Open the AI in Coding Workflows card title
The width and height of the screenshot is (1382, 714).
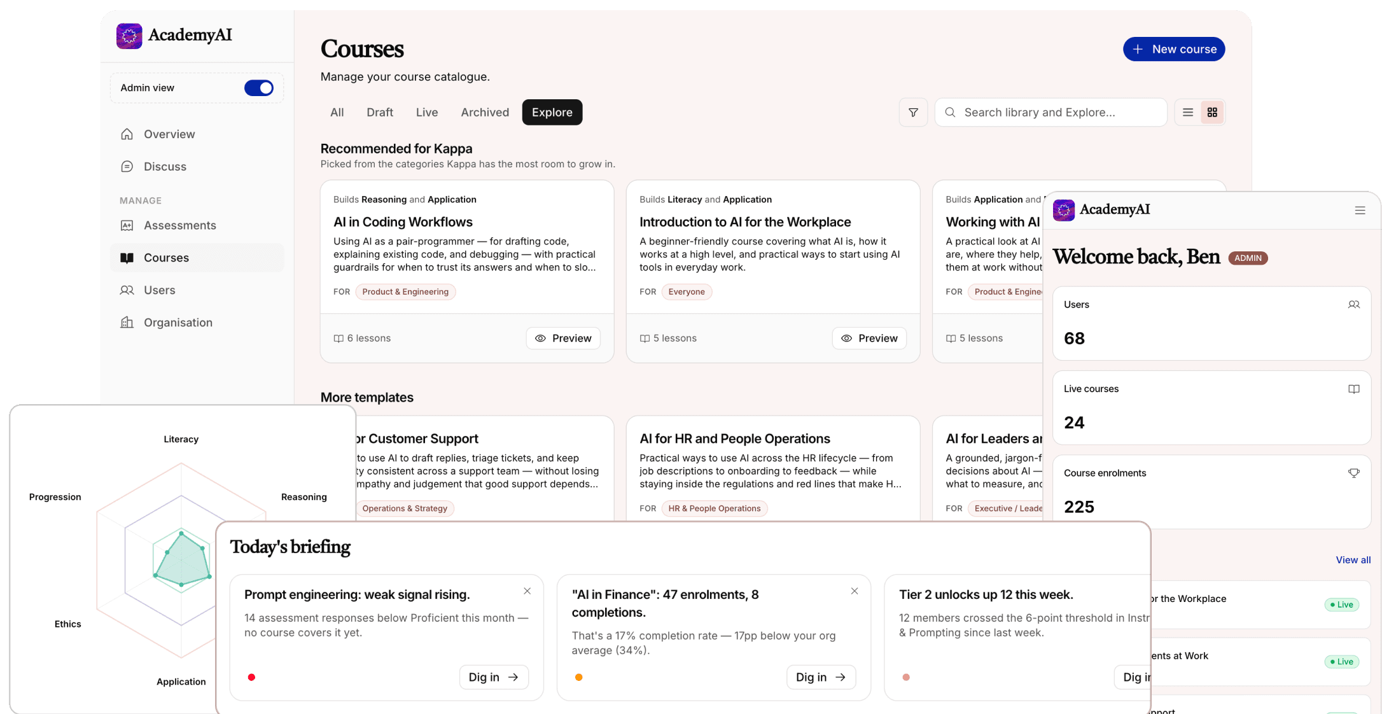(x=403, y=222)
